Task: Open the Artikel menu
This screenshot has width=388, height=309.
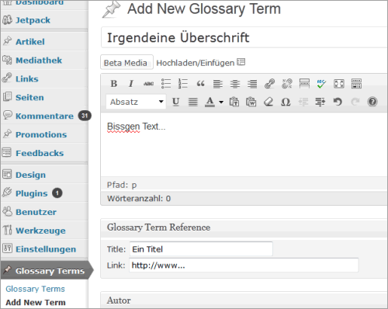Action: [30, 42]
